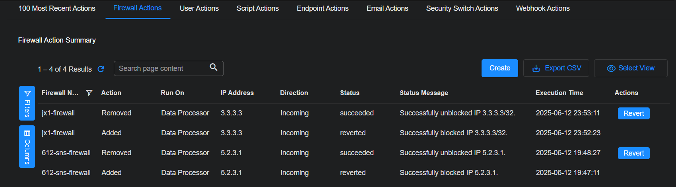This screenshot has width=676, height=187.
Task: Open the Select View dropdown
Action: point(630,68)
